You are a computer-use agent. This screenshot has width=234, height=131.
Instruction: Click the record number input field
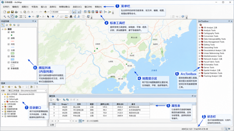point(64,121)
